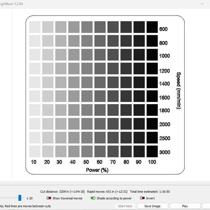Click the 100% power, 3000 speed square
Screen dimensions: 210x210
tap(152, 151)
